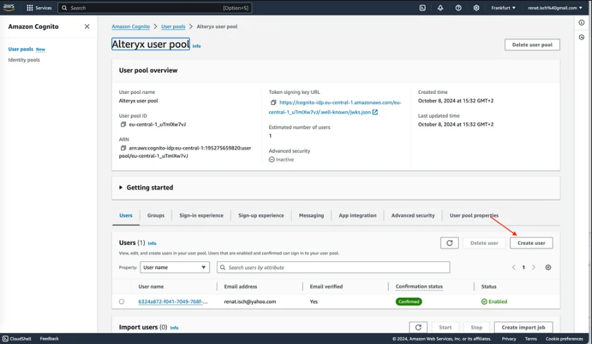Viewport: 592px width, 344px height.
Task: Open the Sign-in experience tab
Action: point(201,215)
